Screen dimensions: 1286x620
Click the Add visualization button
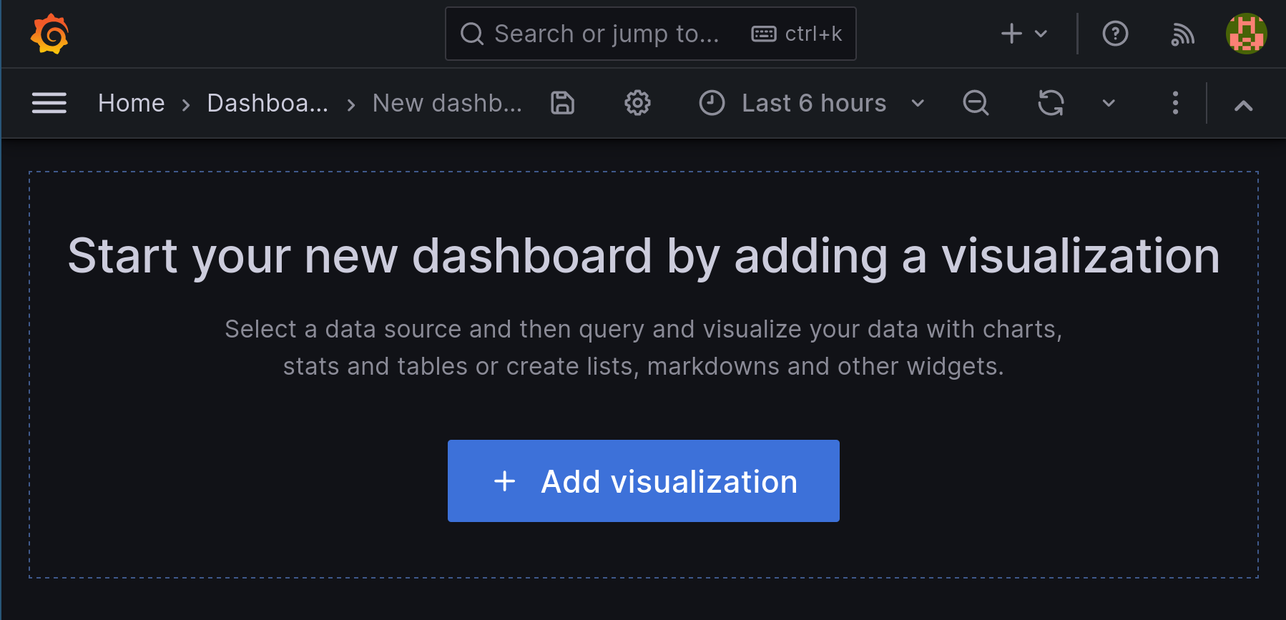point(642,481)
